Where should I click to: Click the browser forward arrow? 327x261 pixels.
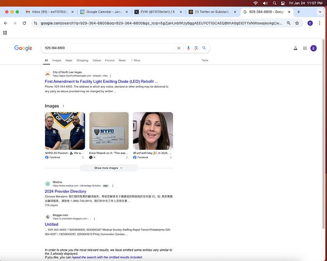coord(15,23)
